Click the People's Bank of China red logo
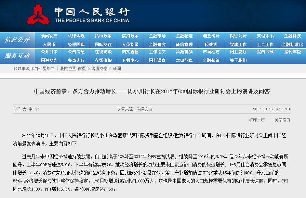Screen dimensions: 306x198 coord(38,15)
